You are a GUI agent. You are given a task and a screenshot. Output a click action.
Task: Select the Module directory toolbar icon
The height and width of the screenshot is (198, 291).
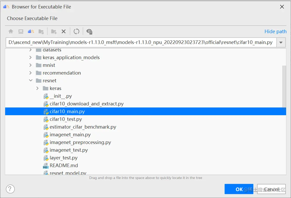tap(41, 32)
